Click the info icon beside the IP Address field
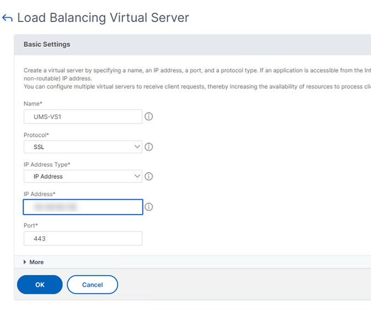The height and width of the screenshot is (316, 371). pyautogui.click(x=149, y=207)
